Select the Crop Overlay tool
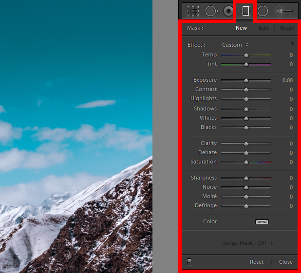301x273 pixels. click(193, 11)
